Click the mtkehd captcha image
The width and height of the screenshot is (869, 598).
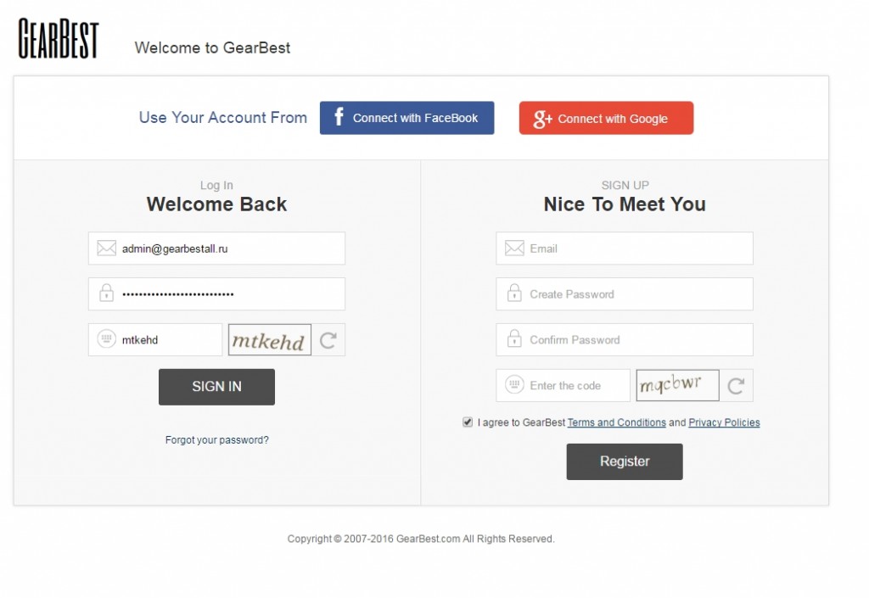click(270, 340)
